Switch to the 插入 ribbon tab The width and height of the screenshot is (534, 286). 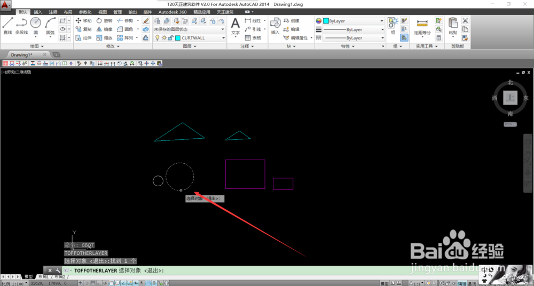[x=38, y=12]
